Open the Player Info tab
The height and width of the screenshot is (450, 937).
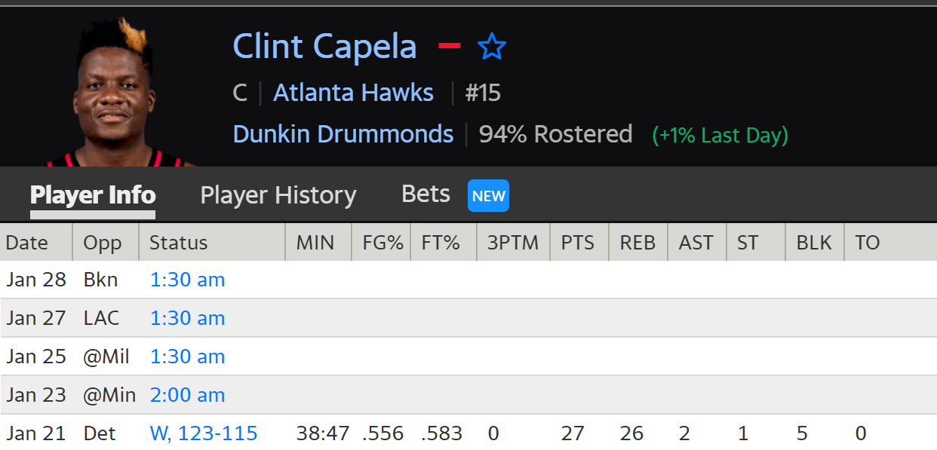(93, 196)
